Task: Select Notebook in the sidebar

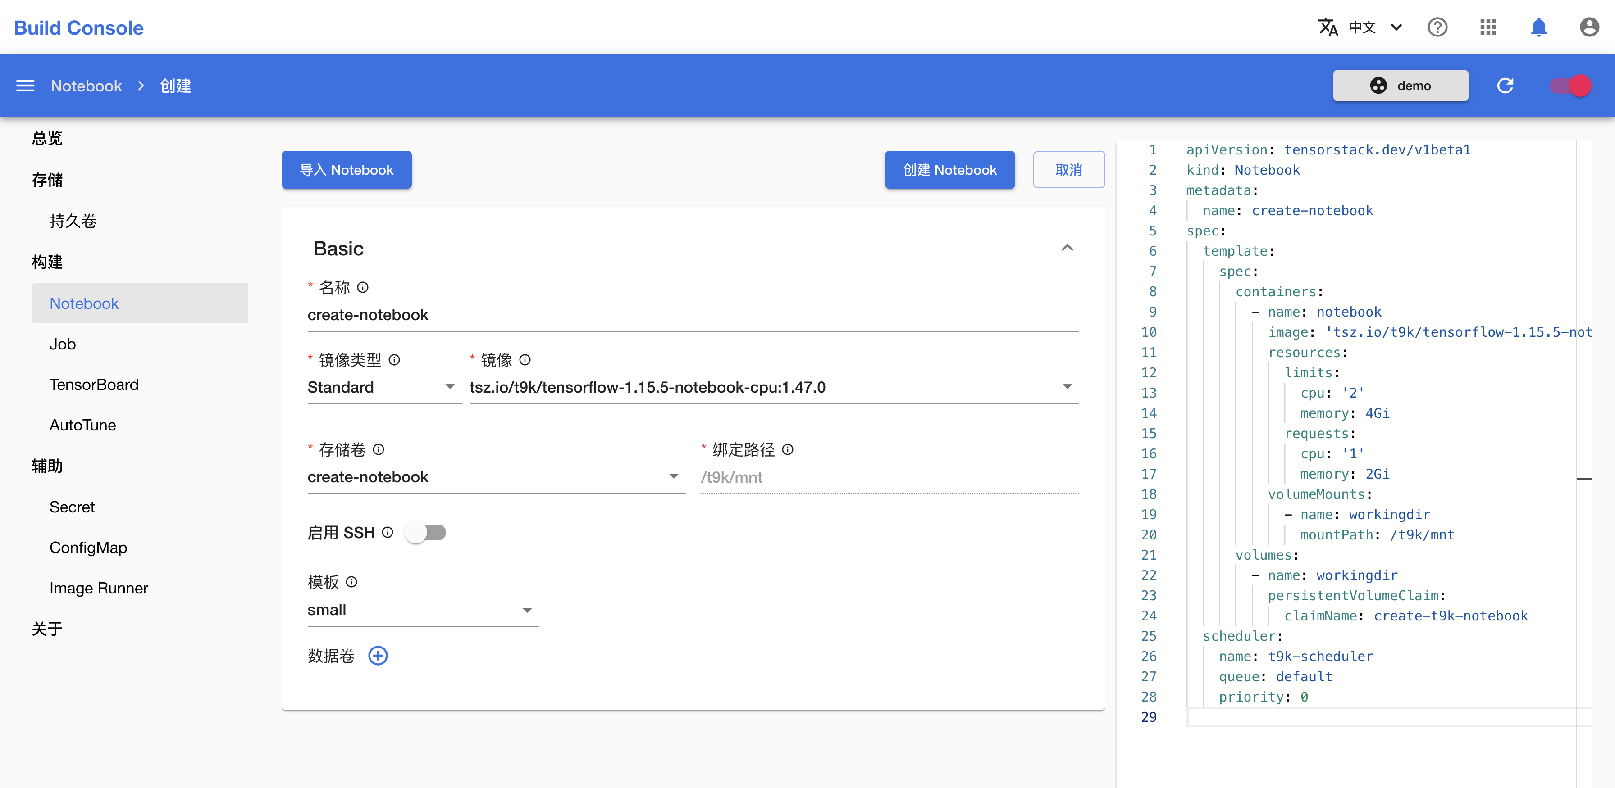Action: [x=139, y=303]
